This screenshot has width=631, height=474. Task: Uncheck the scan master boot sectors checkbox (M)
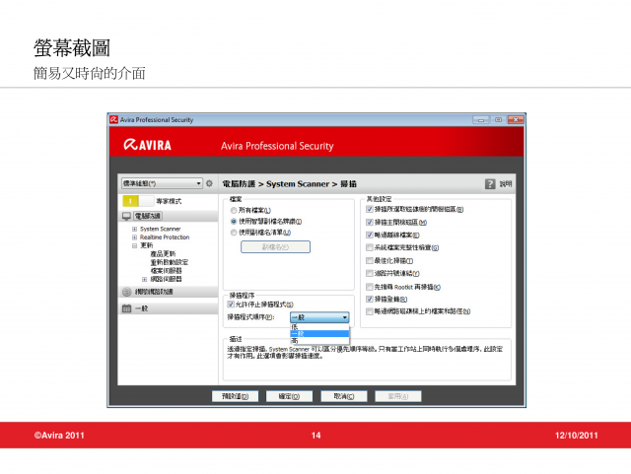(x=369, y=222)
